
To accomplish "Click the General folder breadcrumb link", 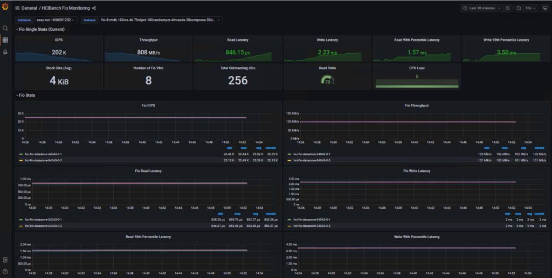I will 29,9.
